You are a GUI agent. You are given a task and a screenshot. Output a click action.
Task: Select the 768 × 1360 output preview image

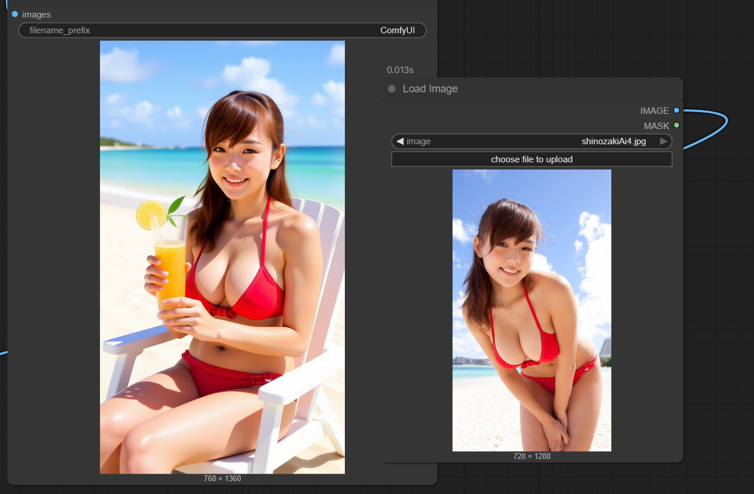coord(222,257)
